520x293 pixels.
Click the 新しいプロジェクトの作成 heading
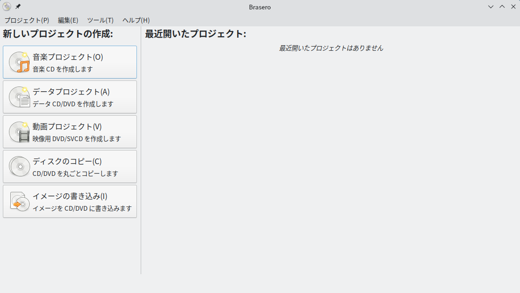click(58, 34)
